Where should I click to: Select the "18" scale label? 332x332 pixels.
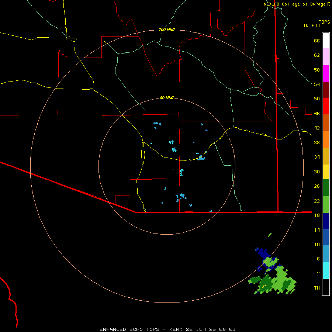point(317,215)
